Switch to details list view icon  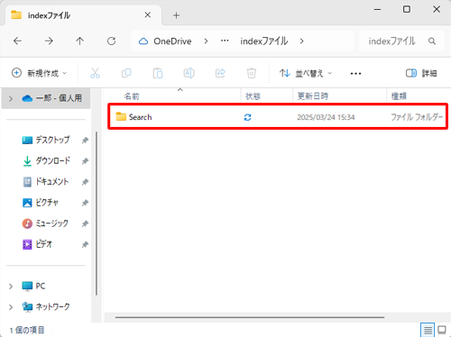point(428,331)
